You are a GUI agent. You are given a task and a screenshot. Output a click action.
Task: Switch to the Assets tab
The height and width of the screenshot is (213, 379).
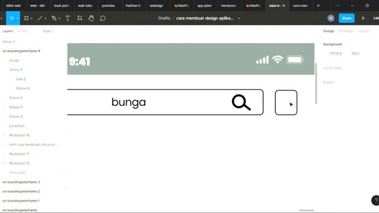(23, 31)
